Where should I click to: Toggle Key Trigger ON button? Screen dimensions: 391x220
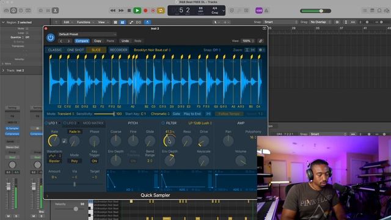(94, 161)
